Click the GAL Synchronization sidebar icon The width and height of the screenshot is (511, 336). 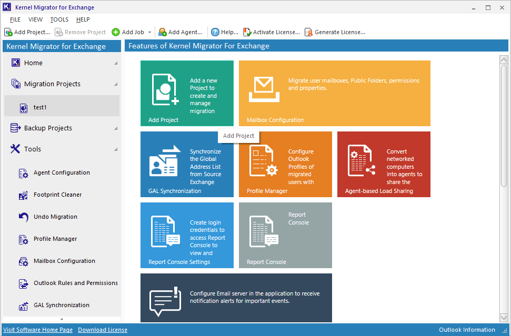[24, 306]
